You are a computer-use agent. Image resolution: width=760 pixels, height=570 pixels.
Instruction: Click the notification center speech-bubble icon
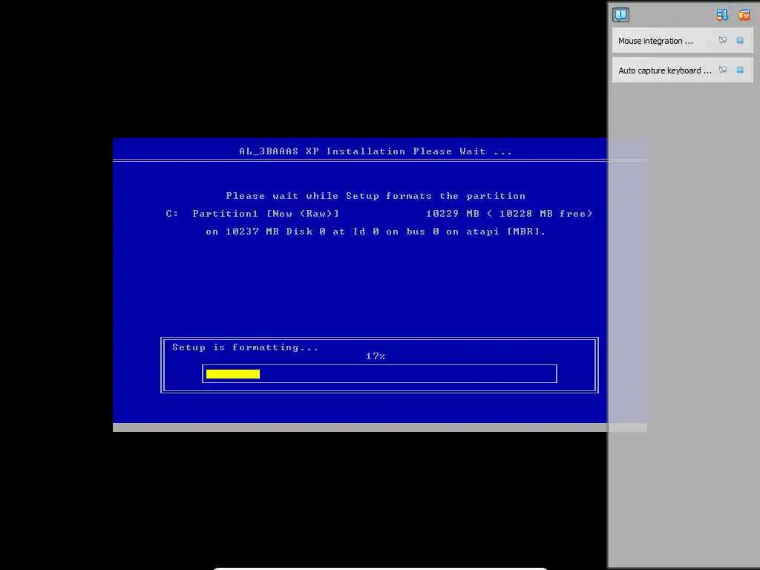tap(620, 15)
